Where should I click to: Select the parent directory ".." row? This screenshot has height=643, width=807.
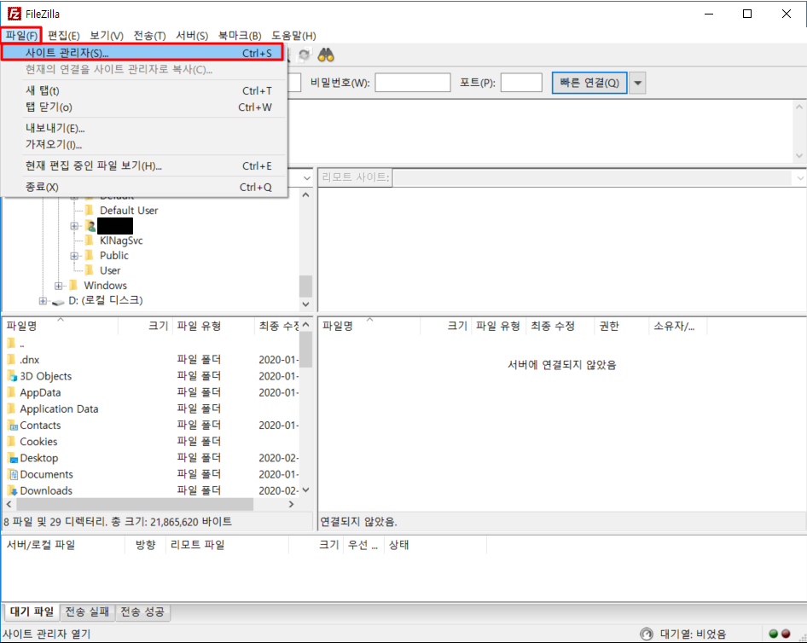click(150, 344)
